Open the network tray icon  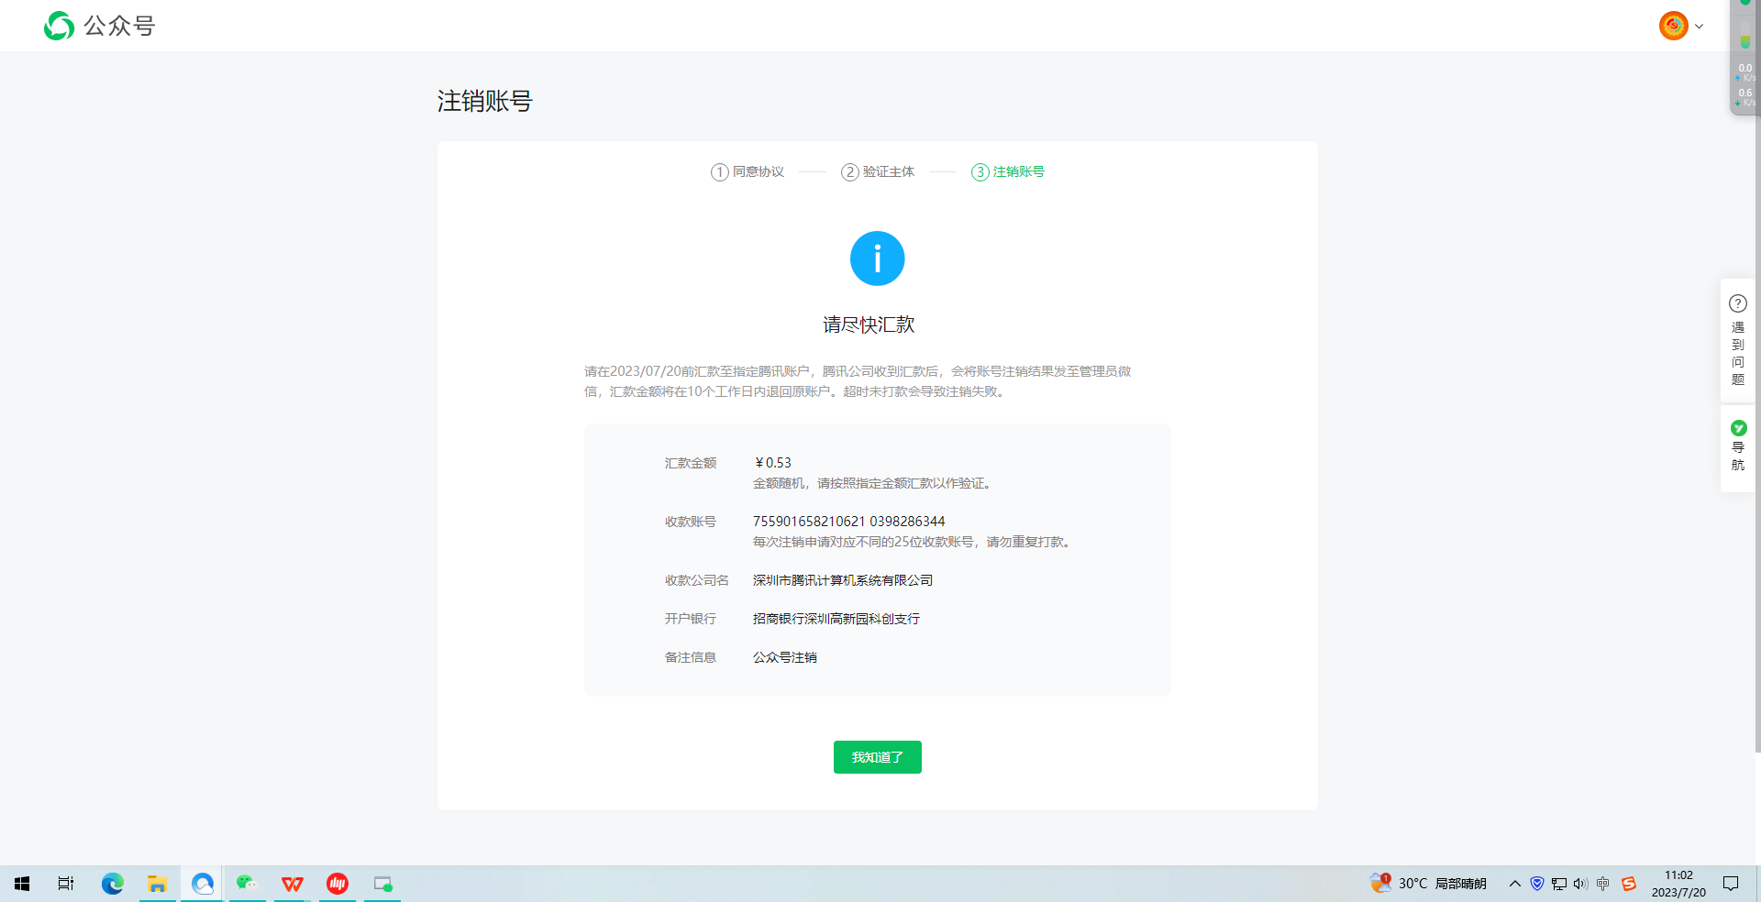pos(1559,884)
